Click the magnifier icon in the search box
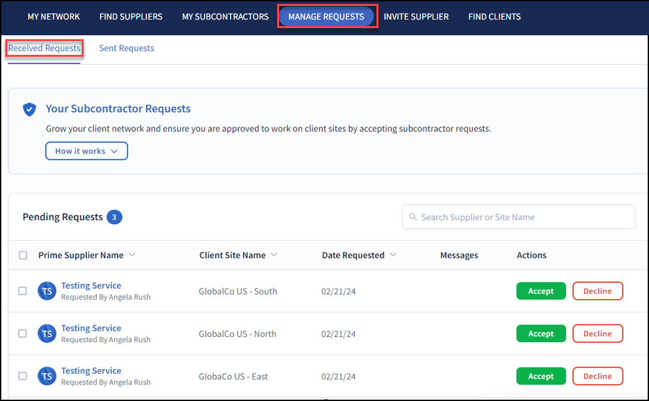This screenshot has height=401, width=649. tap(413, 216)
